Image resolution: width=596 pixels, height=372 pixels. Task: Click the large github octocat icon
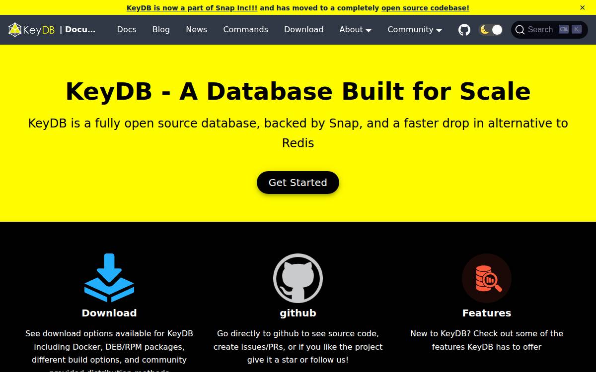coord(298,278)
